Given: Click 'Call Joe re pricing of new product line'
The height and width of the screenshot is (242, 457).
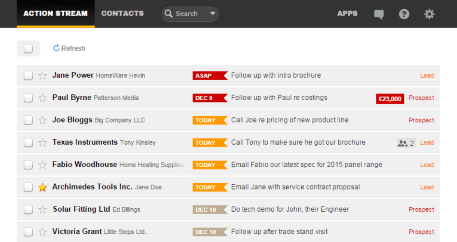Looking at the screenshot, I should pyautogui.click(x=290, y=120).
